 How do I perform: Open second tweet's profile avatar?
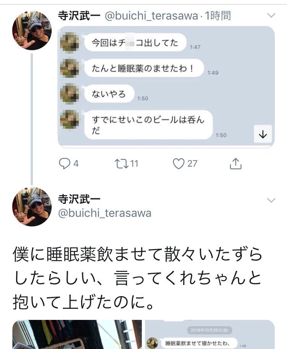click(x=32, y=206)
